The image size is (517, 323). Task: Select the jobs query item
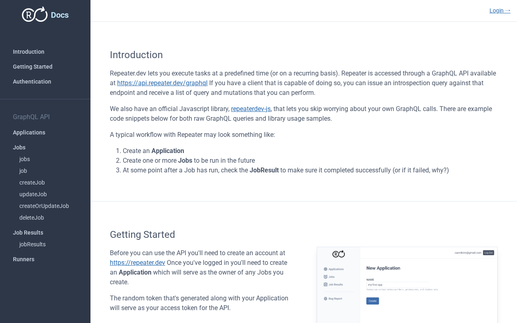click(25, 159)
